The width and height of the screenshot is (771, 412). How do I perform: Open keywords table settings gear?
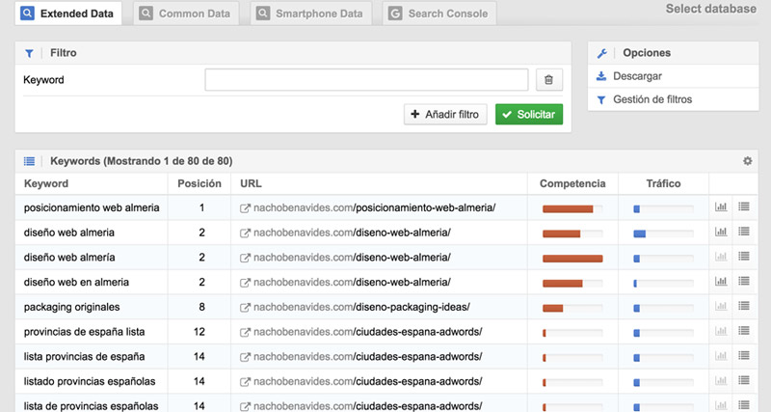748,161
